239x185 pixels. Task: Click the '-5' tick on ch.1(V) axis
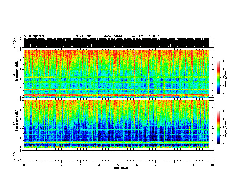click(20, 48)
